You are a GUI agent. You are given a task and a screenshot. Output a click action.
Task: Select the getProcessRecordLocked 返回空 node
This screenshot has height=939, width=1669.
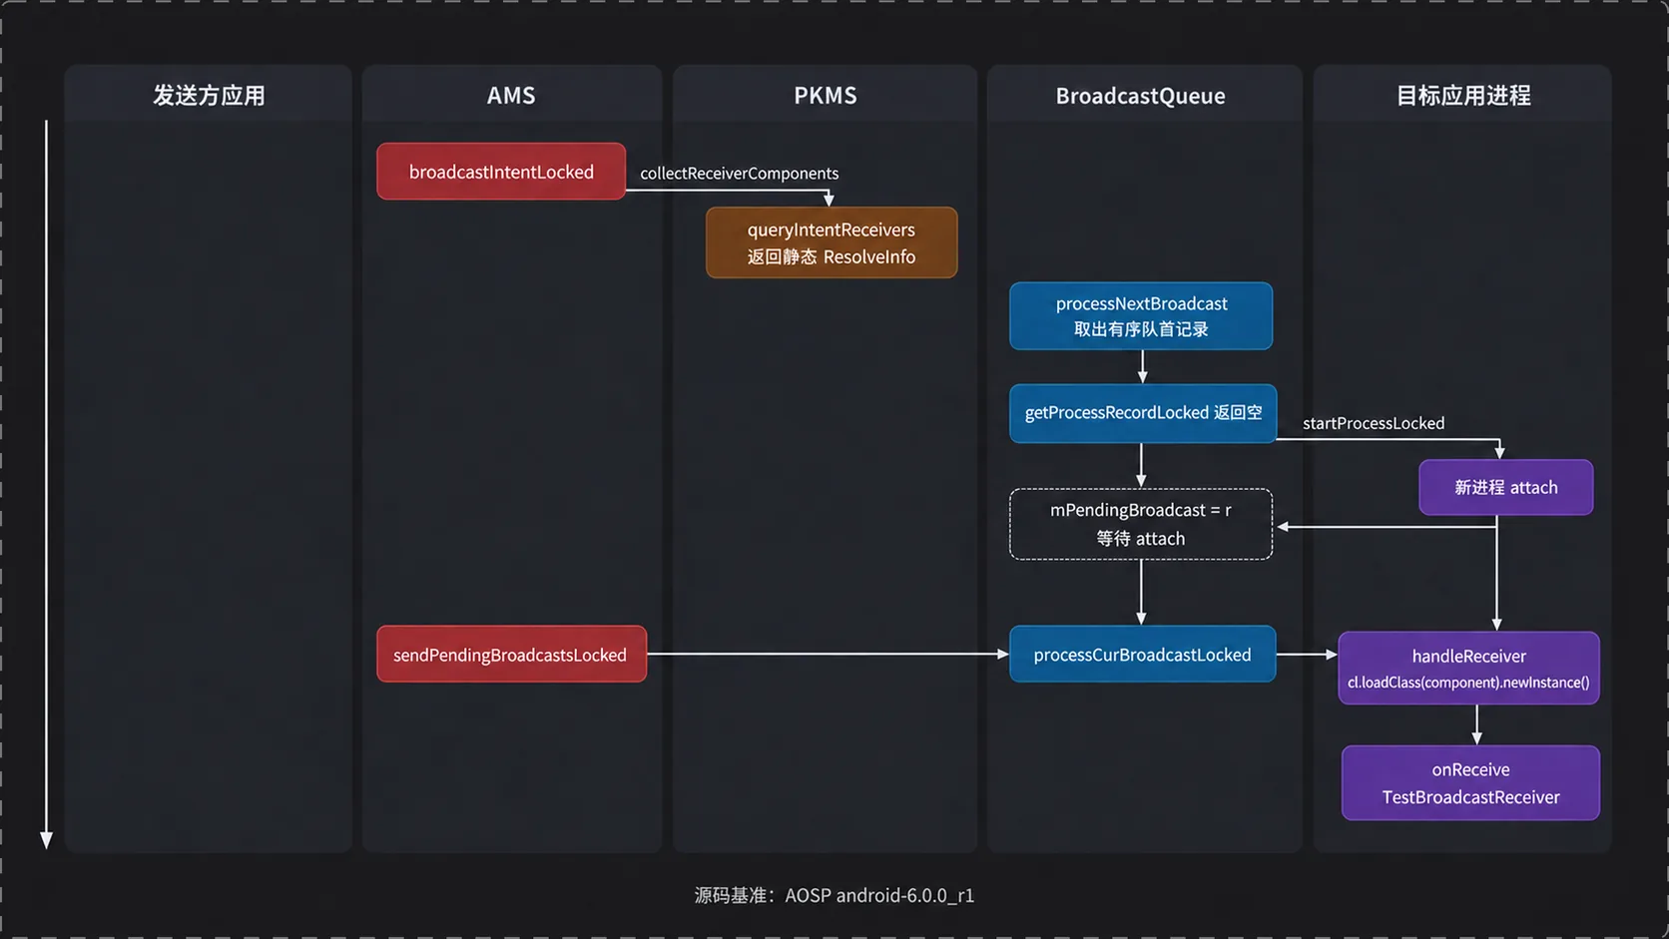click(1143, 413)
